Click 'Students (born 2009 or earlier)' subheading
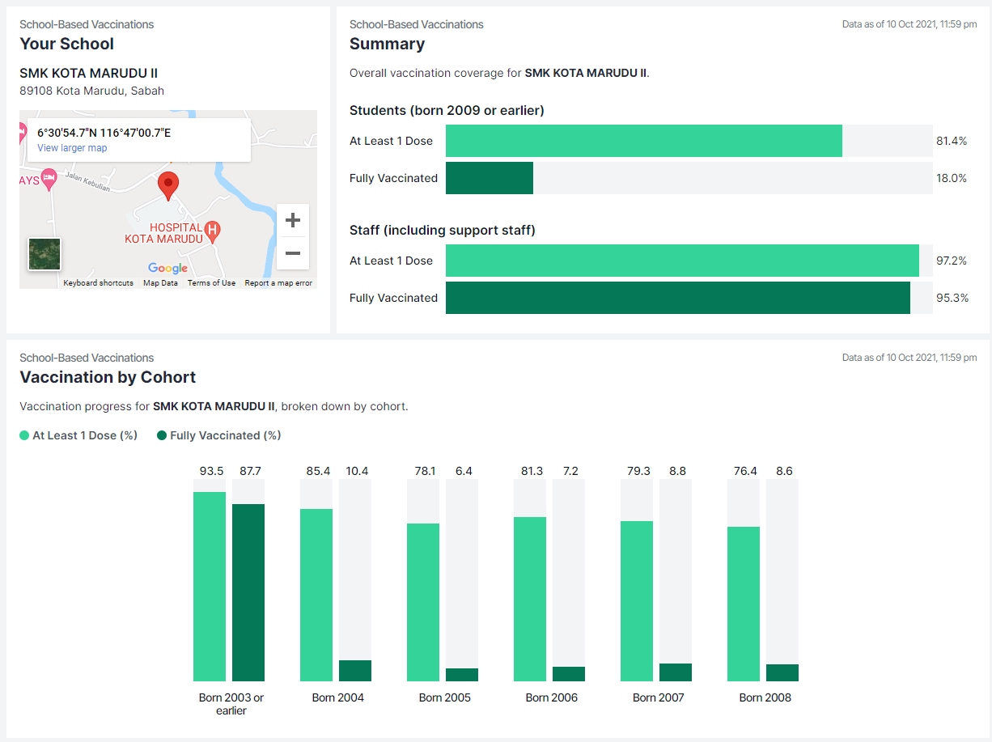Image resolution: width=992 pixels, height=742 pixels. (447, 110)
